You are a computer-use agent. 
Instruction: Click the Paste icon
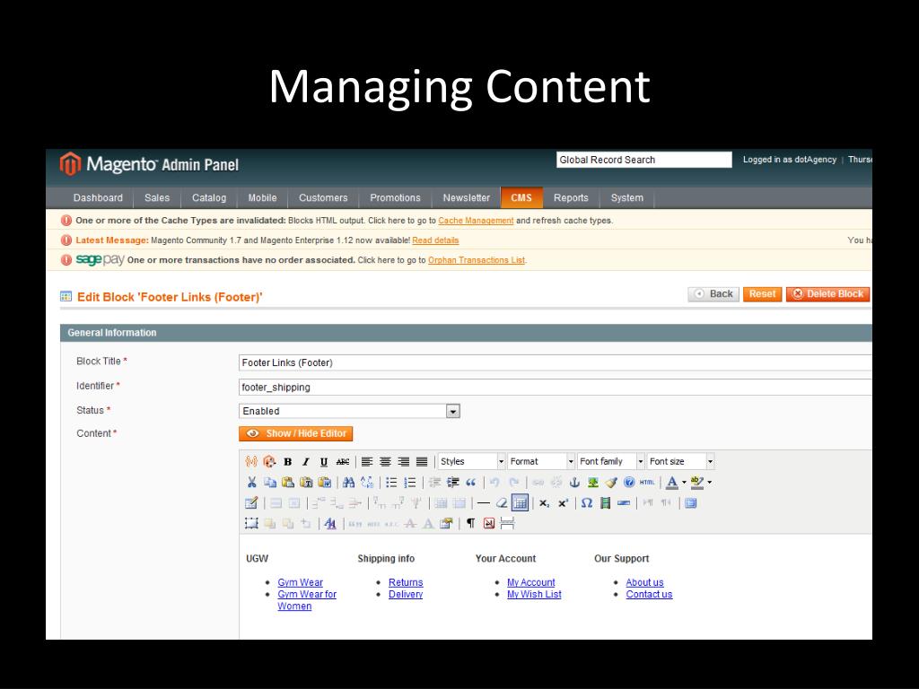[x=288, y=482]
